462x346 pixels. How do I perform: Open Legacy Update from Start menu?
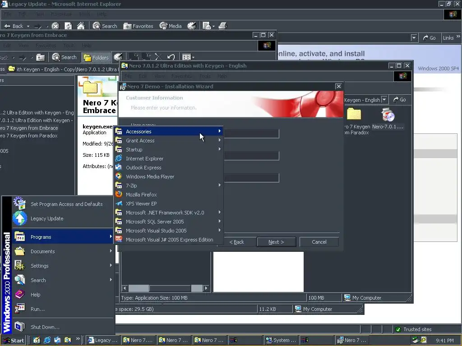[x=62, y=219]
